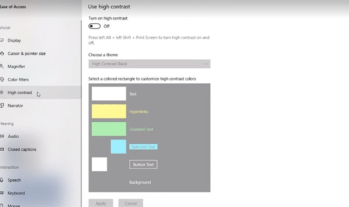Click the Display monitor icon in sidebar
349x207 pixels.
(2, 40)
